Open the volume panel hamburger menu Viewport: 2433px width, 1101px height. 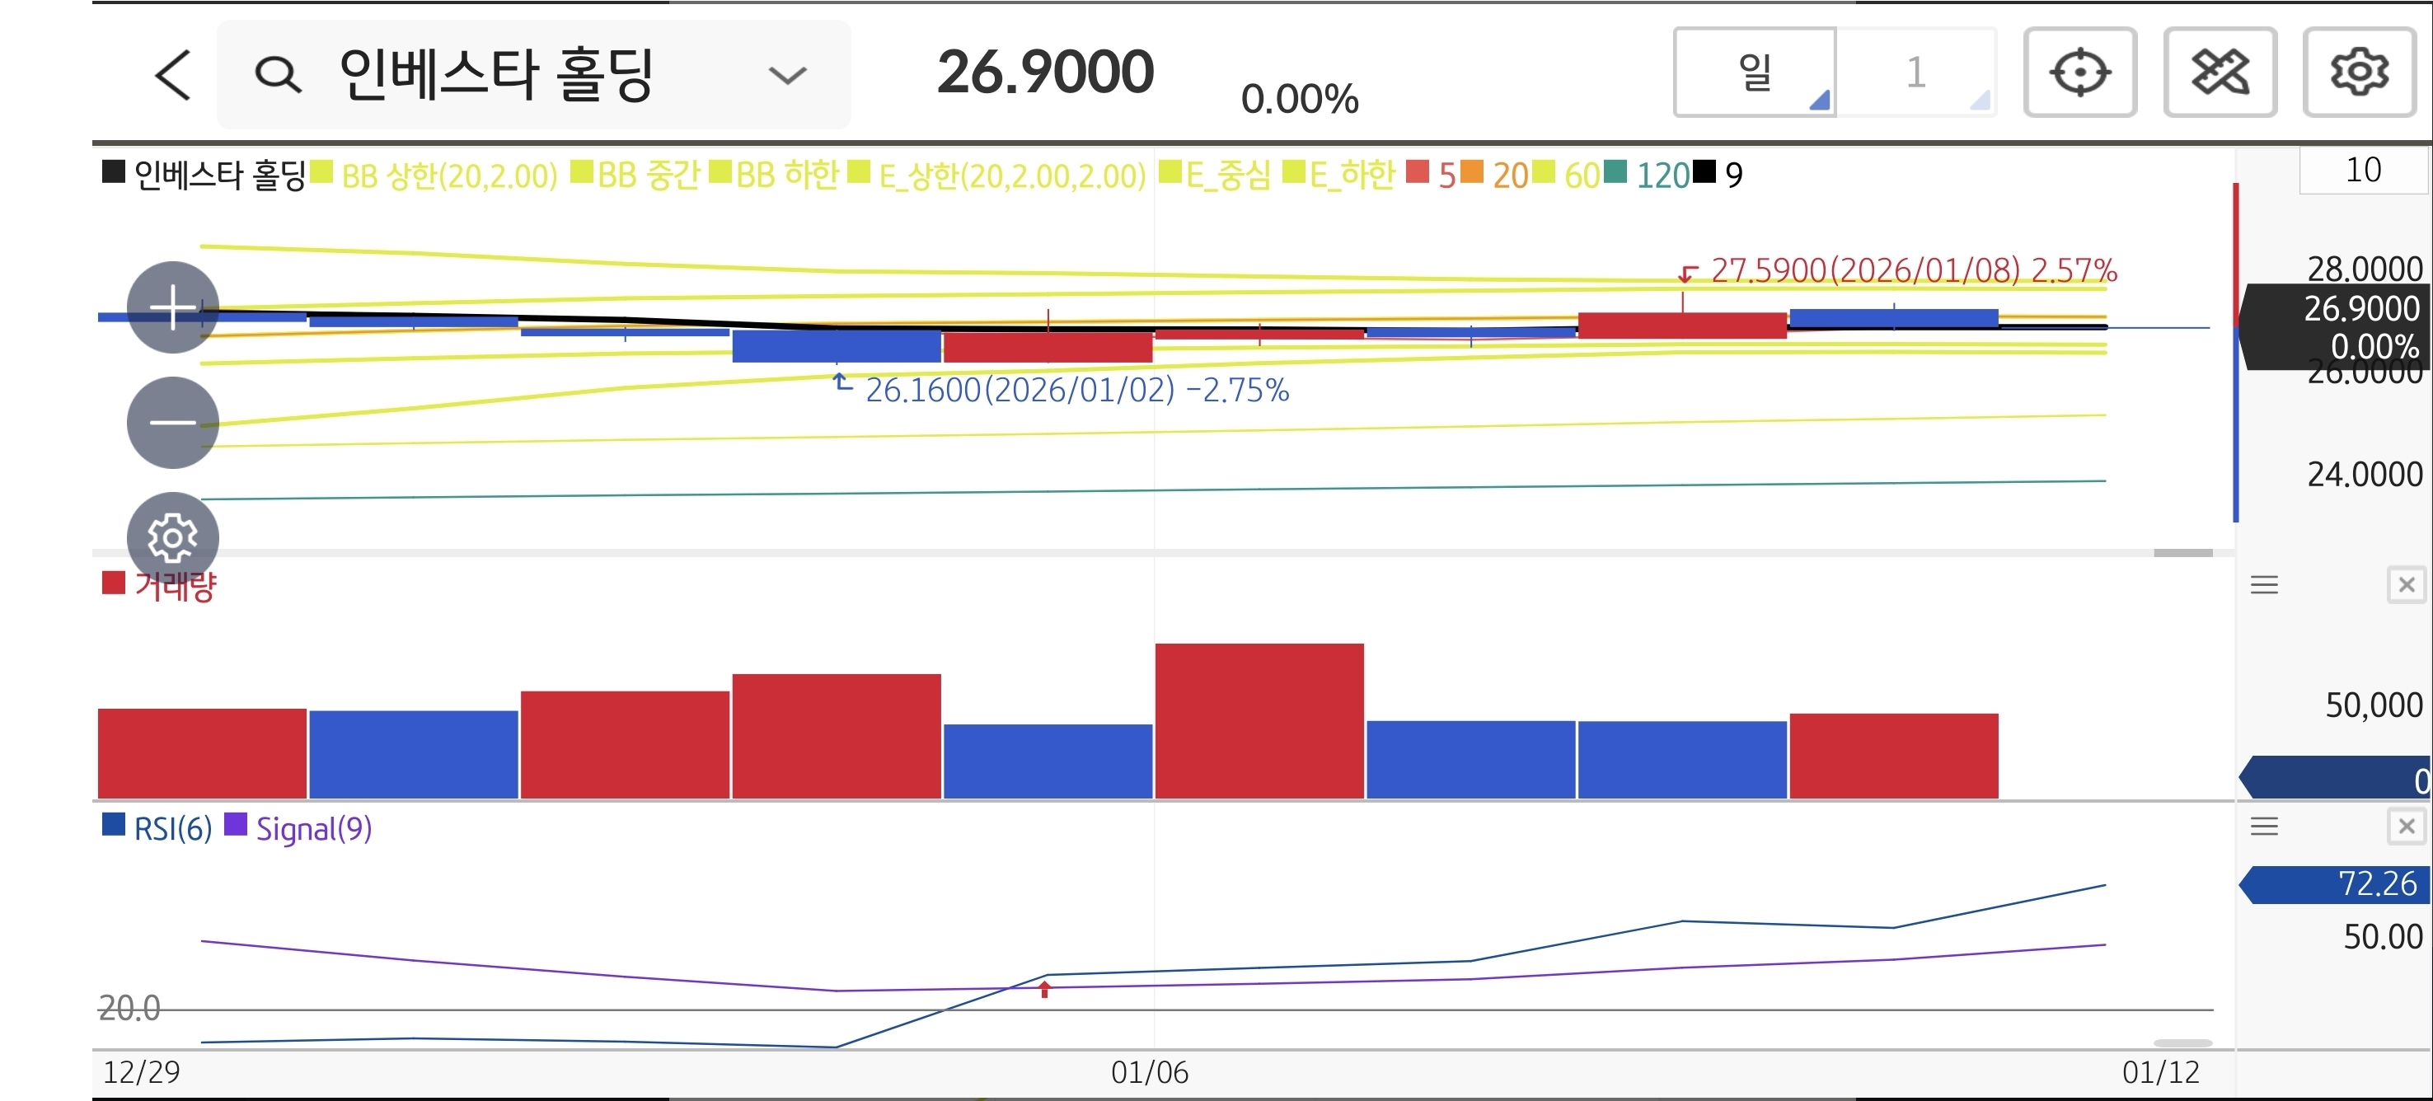2264,584
